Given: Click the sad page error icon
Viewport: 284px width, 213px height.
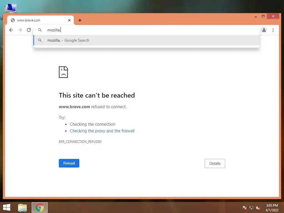Looking at the screenshot, I should click(x=63, y=72).
